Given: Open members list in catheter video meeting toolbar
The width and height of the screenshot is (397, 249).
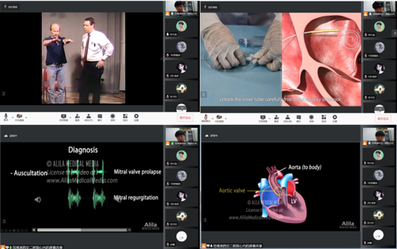Looking at the screenshot, I should 287,118.
